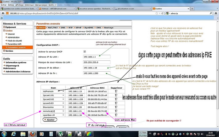Delete the openbox s9 static address
Viewport: 219px width, 137px height.
coord(116,115)
